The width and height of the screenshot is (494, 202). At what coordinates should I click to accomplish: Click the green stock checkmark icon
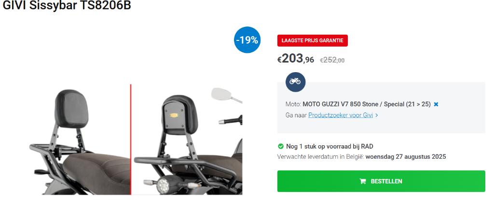(x=280, y=146)
